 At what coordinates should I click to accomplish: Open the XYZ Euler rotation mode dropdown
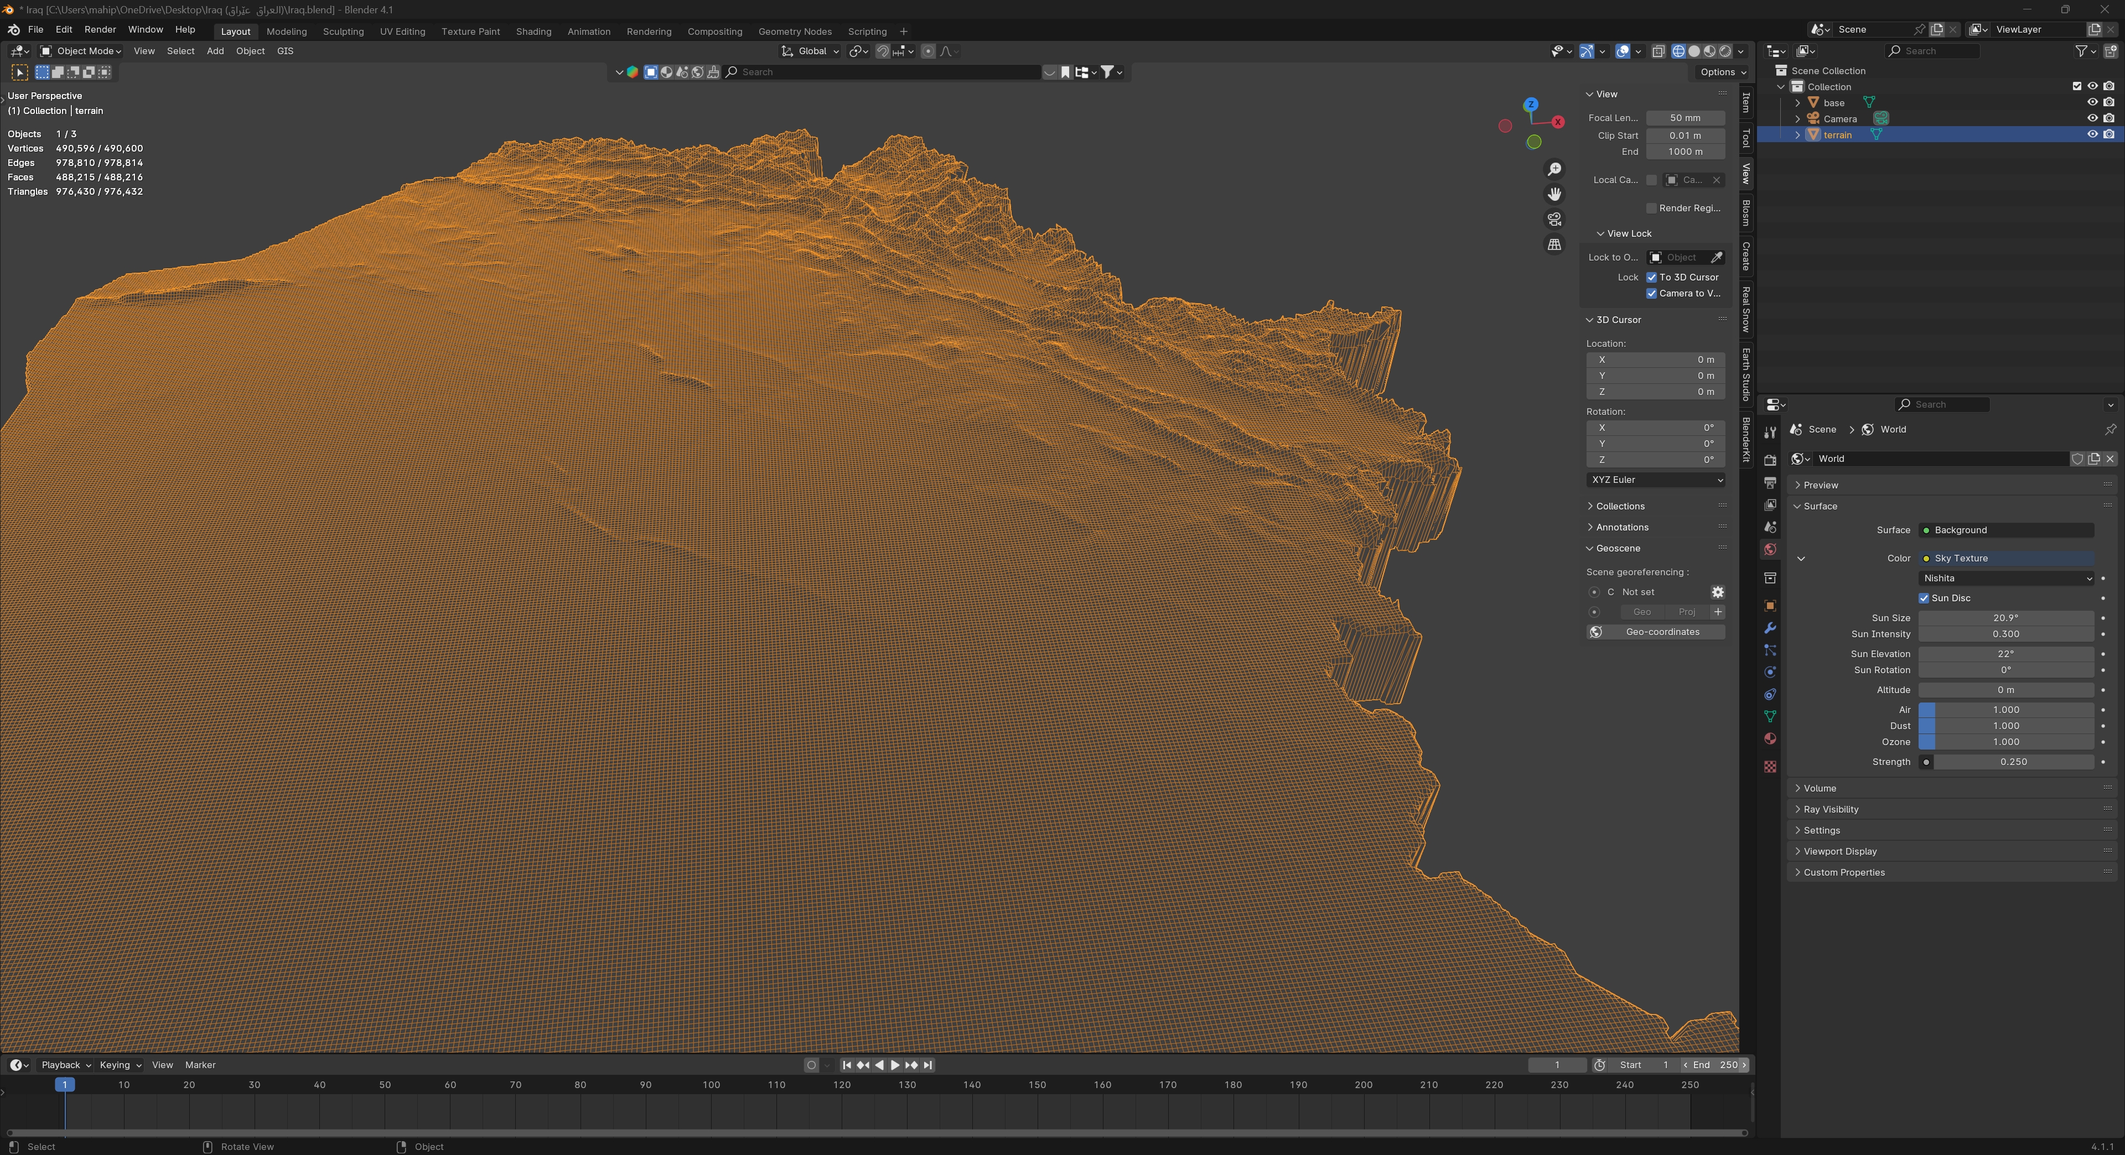click(1655, 479)
